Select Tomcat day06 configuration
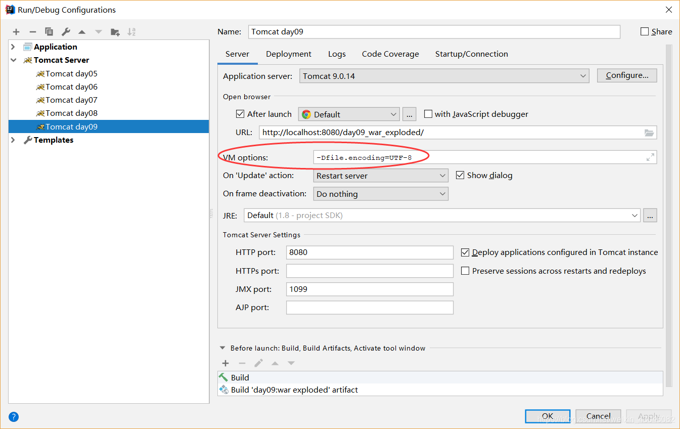 click(x=109, y=87)
